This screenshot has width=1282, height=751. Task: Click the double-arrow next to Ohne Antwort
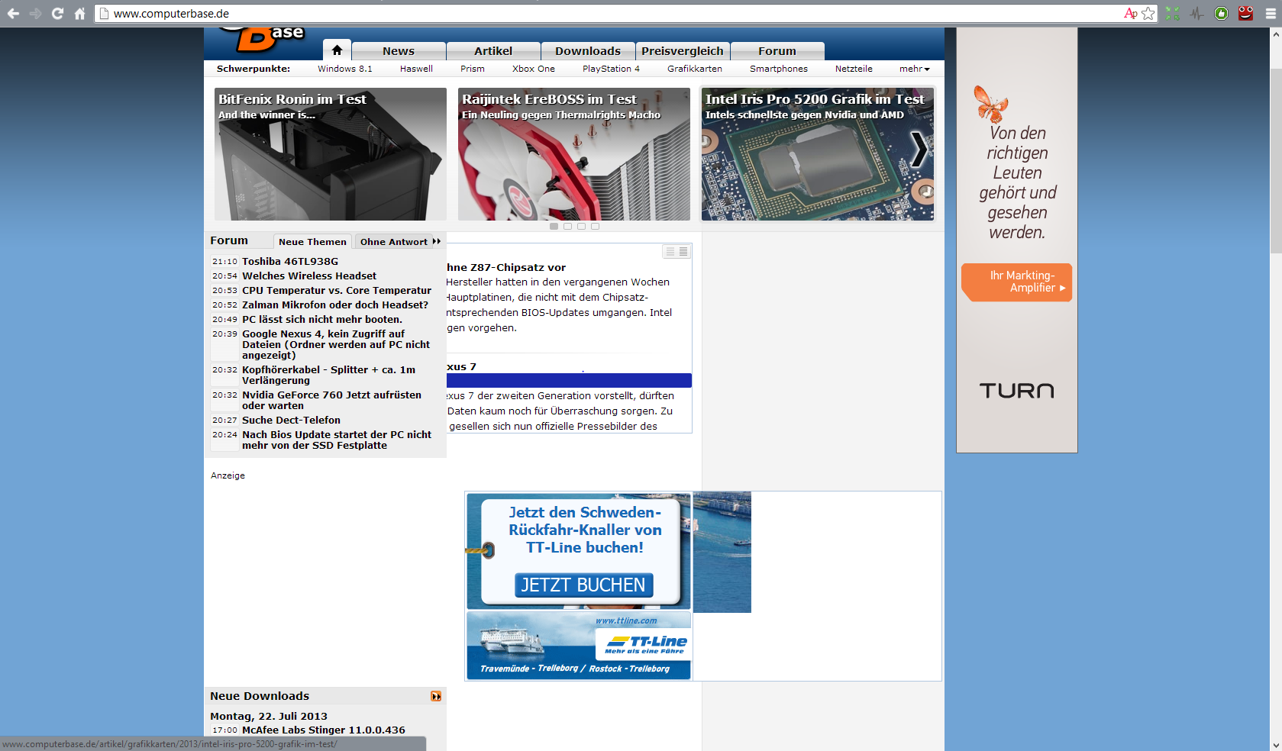437,241
